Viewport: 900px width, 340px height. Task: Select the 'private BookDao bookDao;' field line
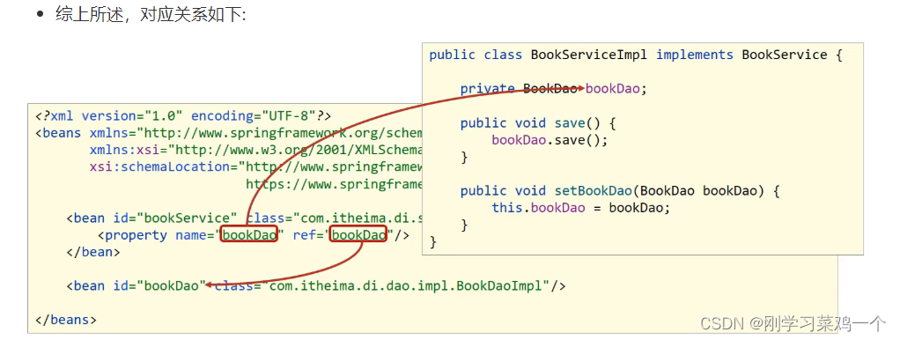[x=553, y=89]
